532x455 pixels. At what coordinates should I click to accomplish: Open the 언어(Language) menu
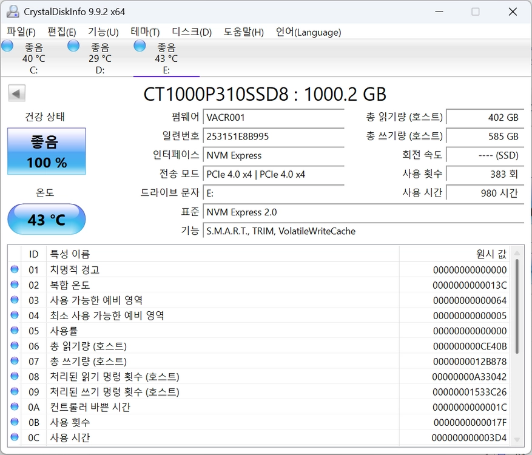308,32
